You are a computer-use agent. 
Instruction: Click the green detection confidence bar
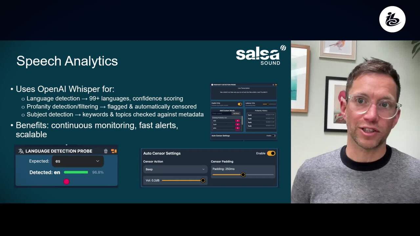[76, 172]
